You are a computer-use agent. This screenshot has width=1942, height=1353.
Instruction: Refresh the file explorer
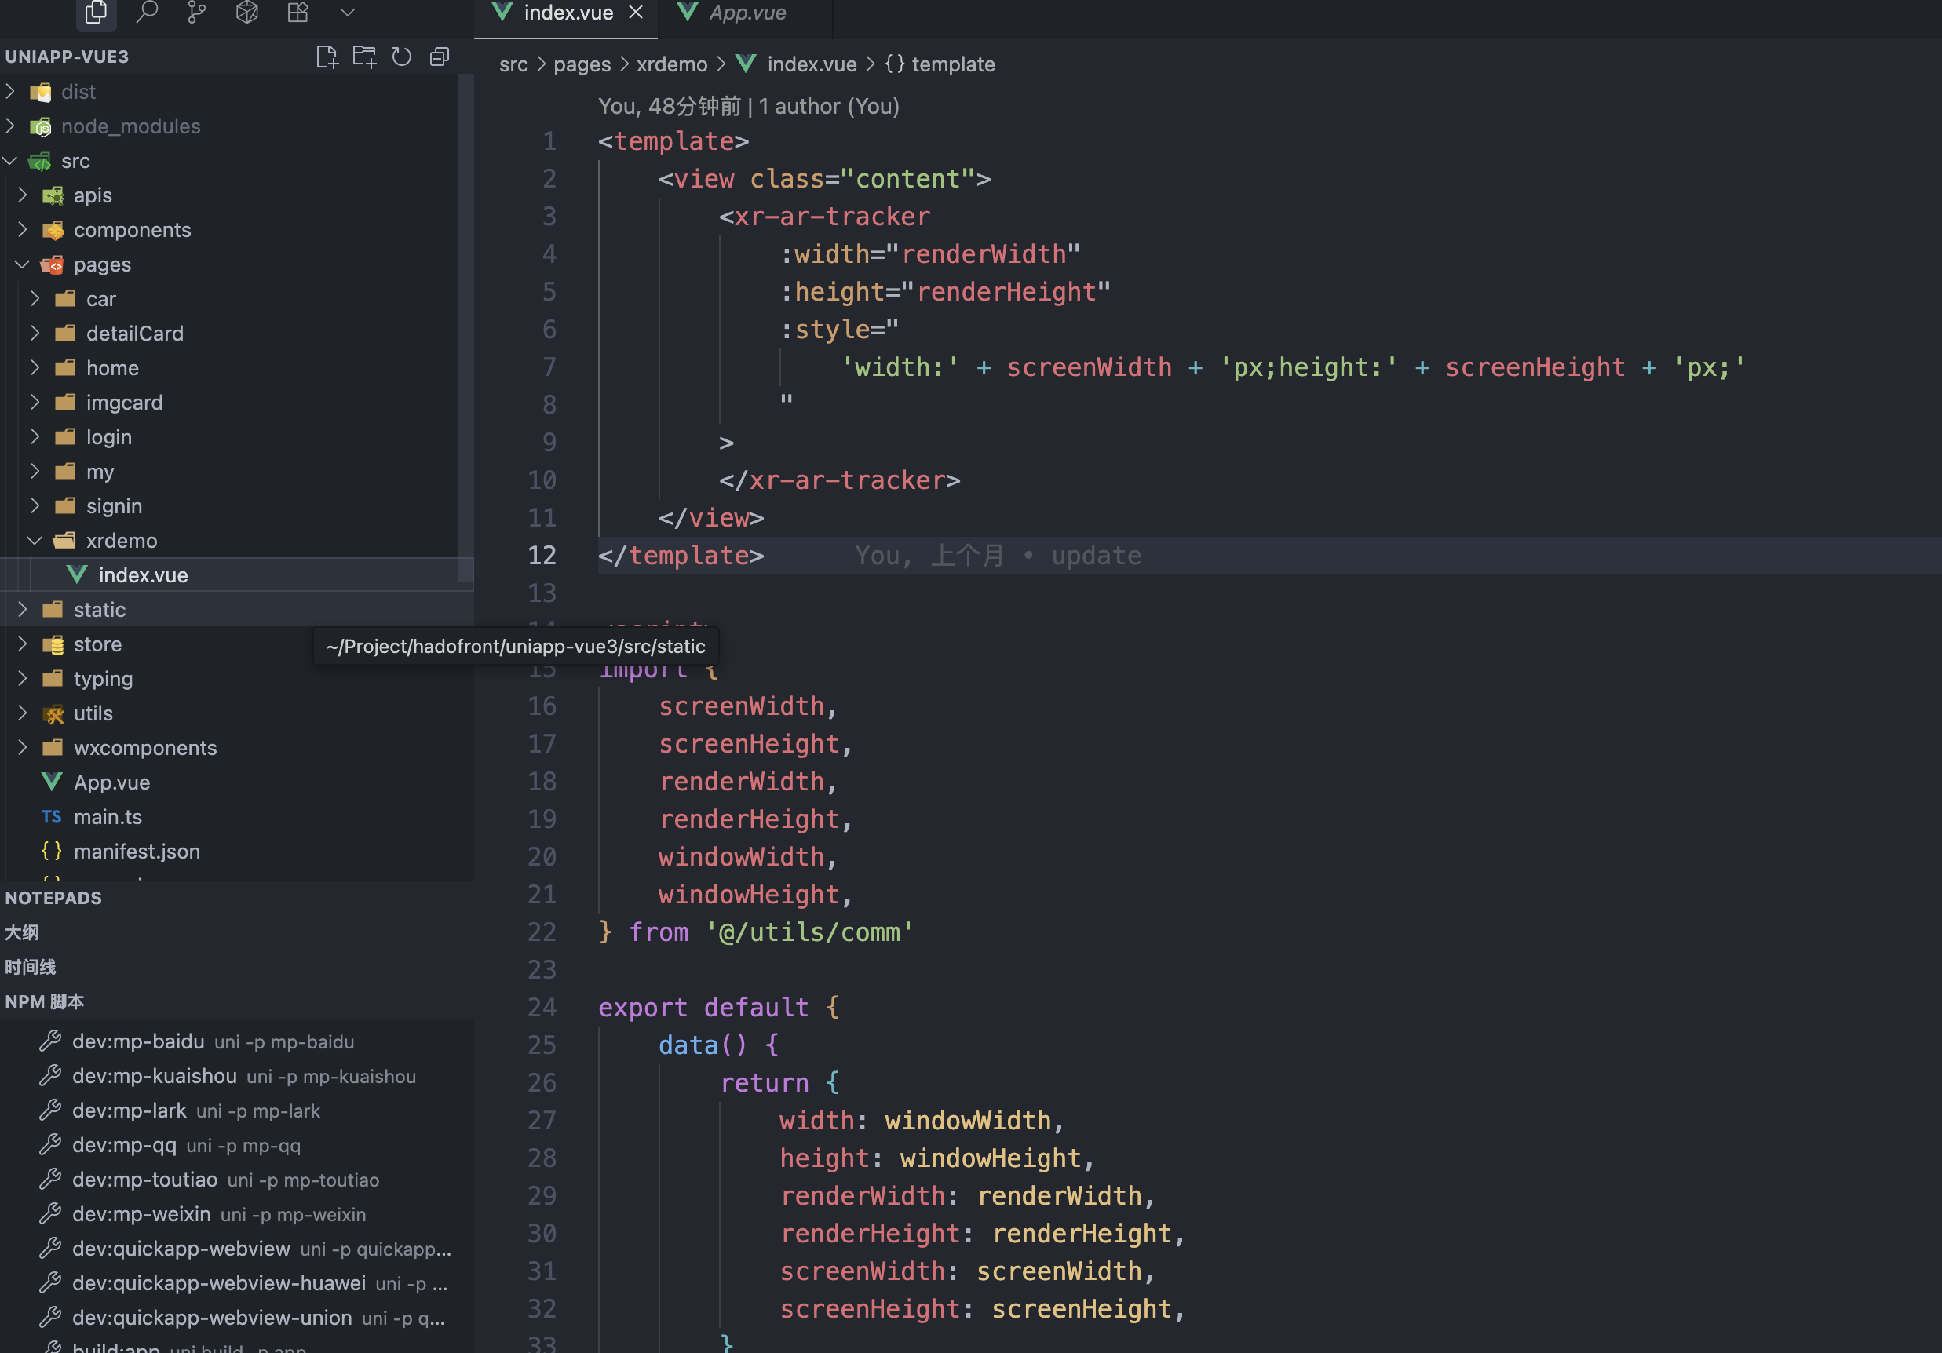(x=402, y=57)
